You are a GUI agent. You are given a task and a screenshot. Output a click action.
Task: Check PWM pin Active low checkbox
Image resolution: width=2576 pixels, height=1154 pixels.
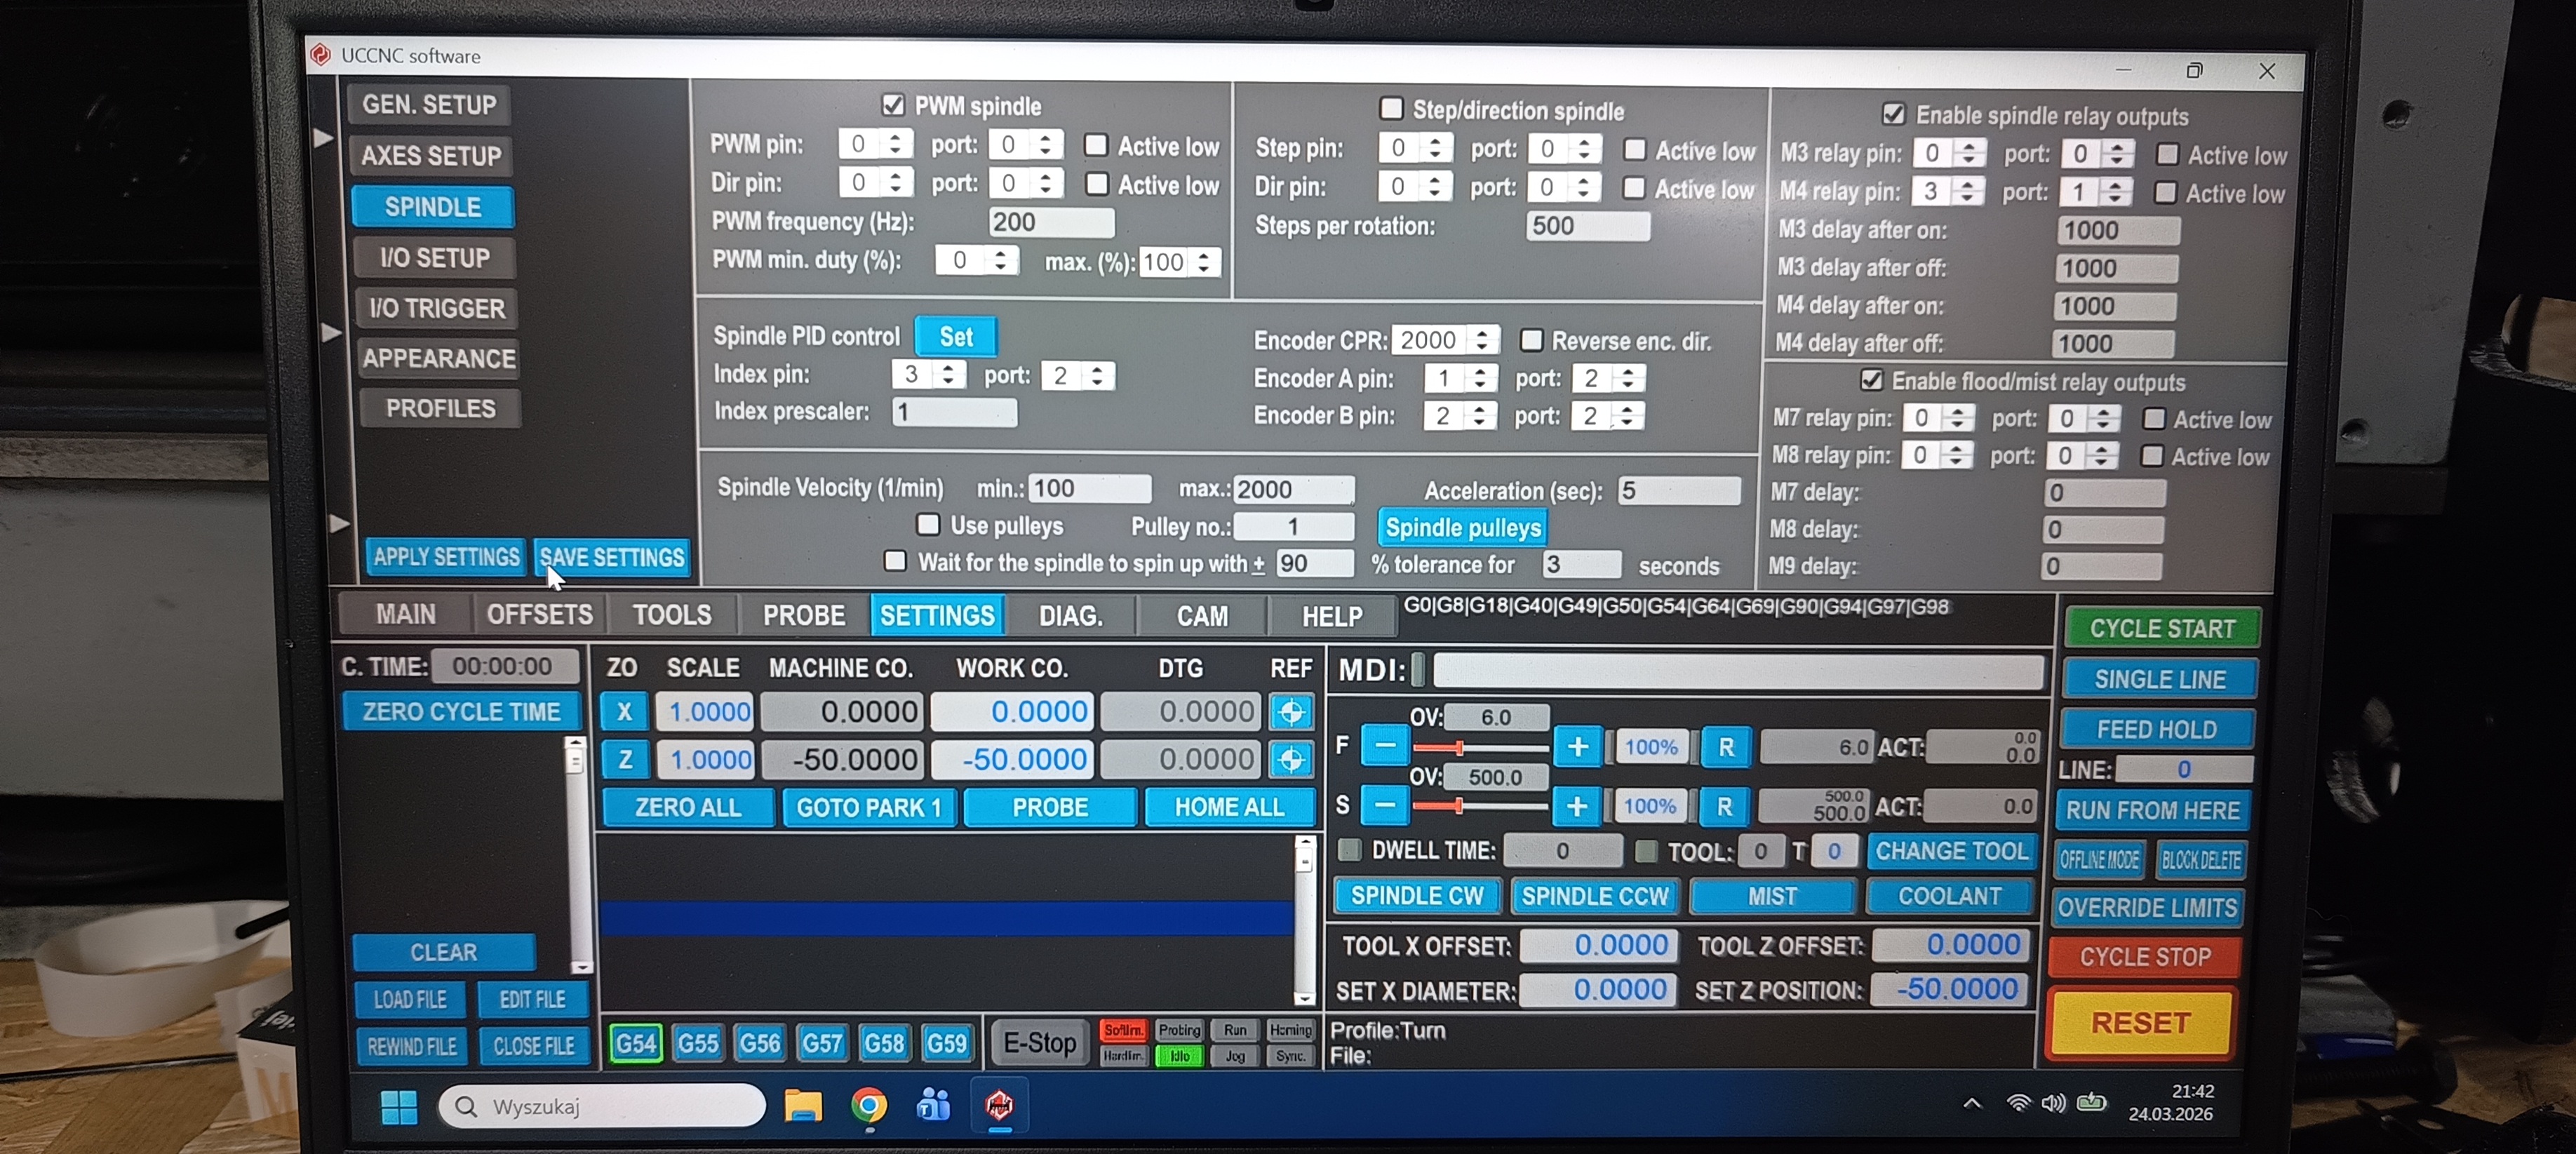tap(1096, 145)
